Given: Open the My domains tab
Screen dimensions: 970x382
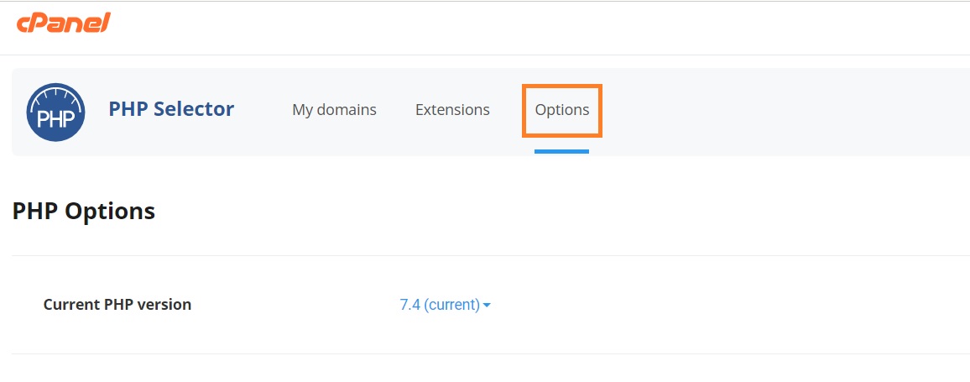Looking at the screenshot, I should [x=334, y=110].
